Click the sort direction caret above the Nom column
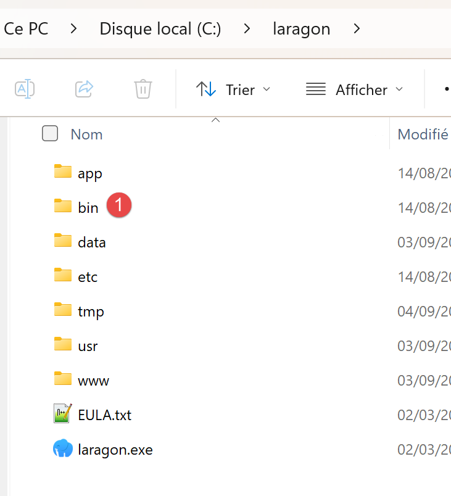451x496 pixels. click(x=215, y=120)
